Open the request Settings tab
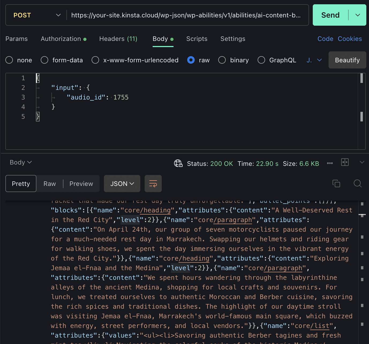Image resolution: width=369 pixels, height=344 pixels. pyautogui.click(x=233, y=39)
